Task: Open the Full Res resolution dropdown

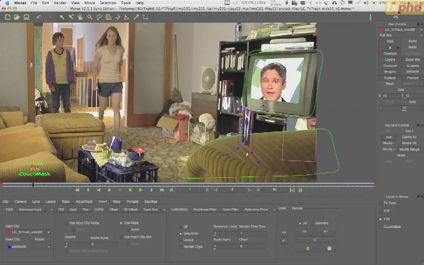Action: coord(400,35)
